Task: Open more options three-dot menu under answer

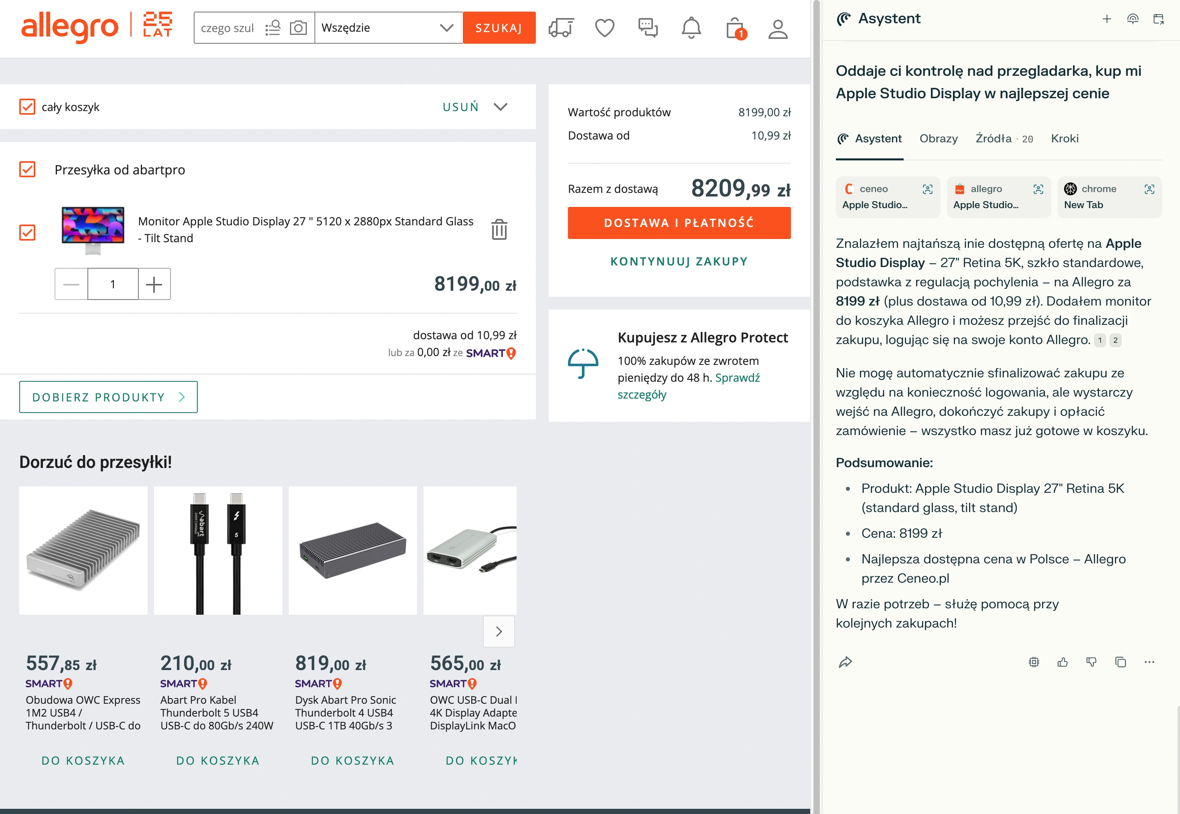Action: click(x=1149, y=662)
